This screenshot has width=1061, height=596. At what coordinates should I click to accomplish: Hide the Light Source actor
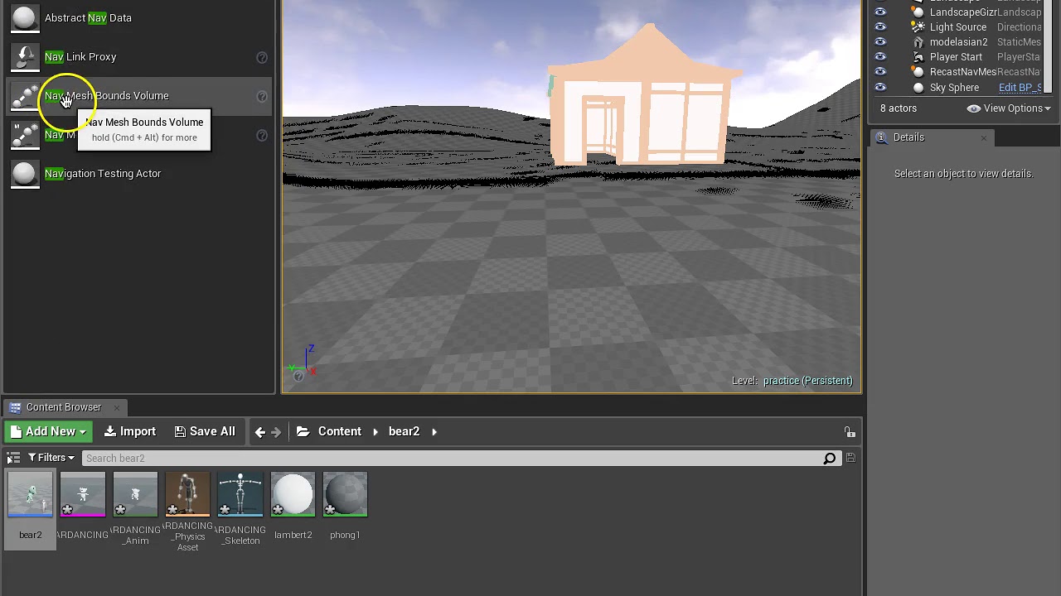[880, 26]
